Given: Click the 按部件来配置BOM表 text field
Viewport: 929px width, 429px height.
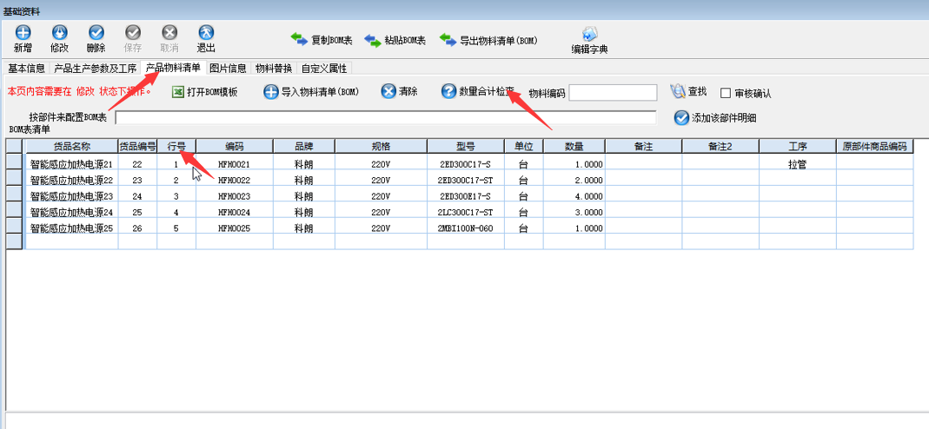Looking at the screenshot, I should (x=386, y=118).
